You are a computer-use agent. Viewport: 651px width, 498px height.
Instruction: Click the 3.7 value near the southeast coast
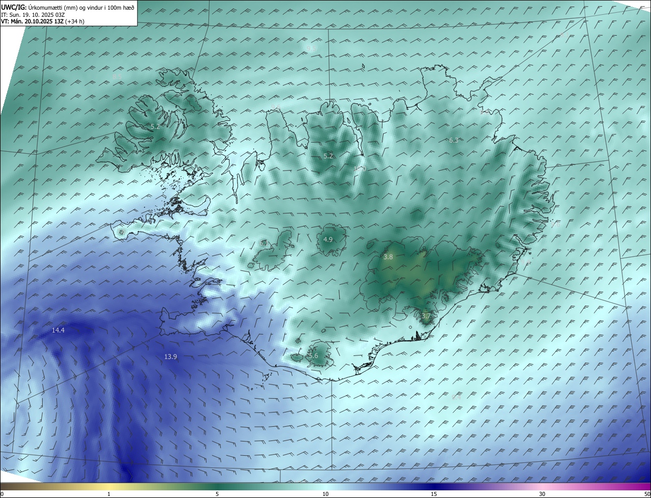tap(426, 316)
